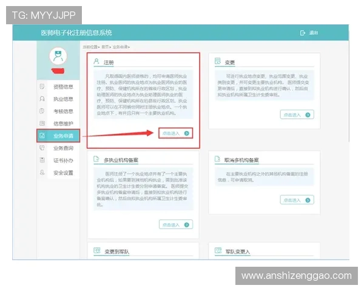Click 点击进入 button in 变更 card

297,115
